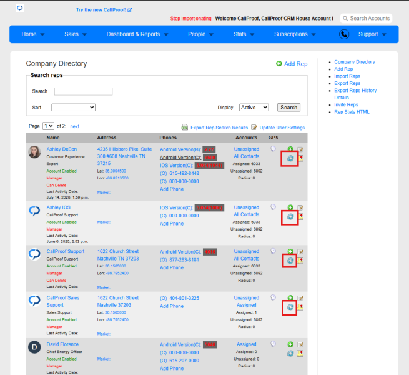Click the phone icon in the blue navigation bar
409x375 pixels.
click(344, 34)
